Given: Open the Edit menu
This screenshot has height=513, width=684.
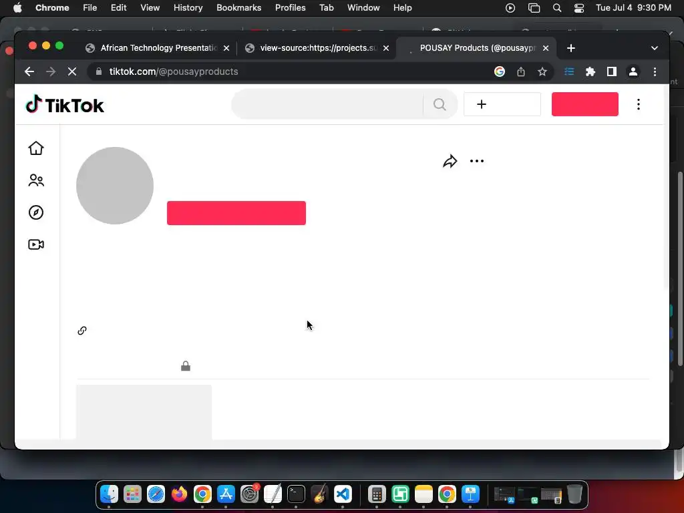Looking at the screenshot, I should [118, 8].
